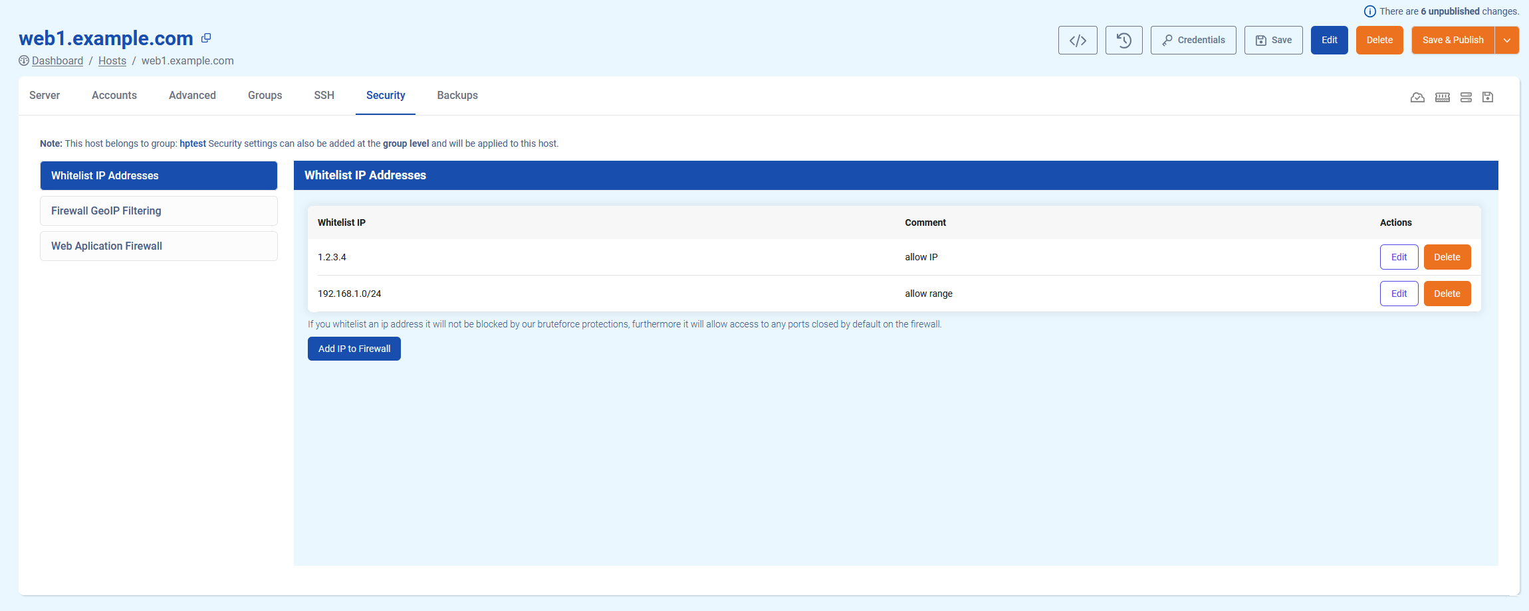The image size is (1529, 611).
Task: Expand the Save & Publish dropdown arrow
Action: [x=1507, y=41]
